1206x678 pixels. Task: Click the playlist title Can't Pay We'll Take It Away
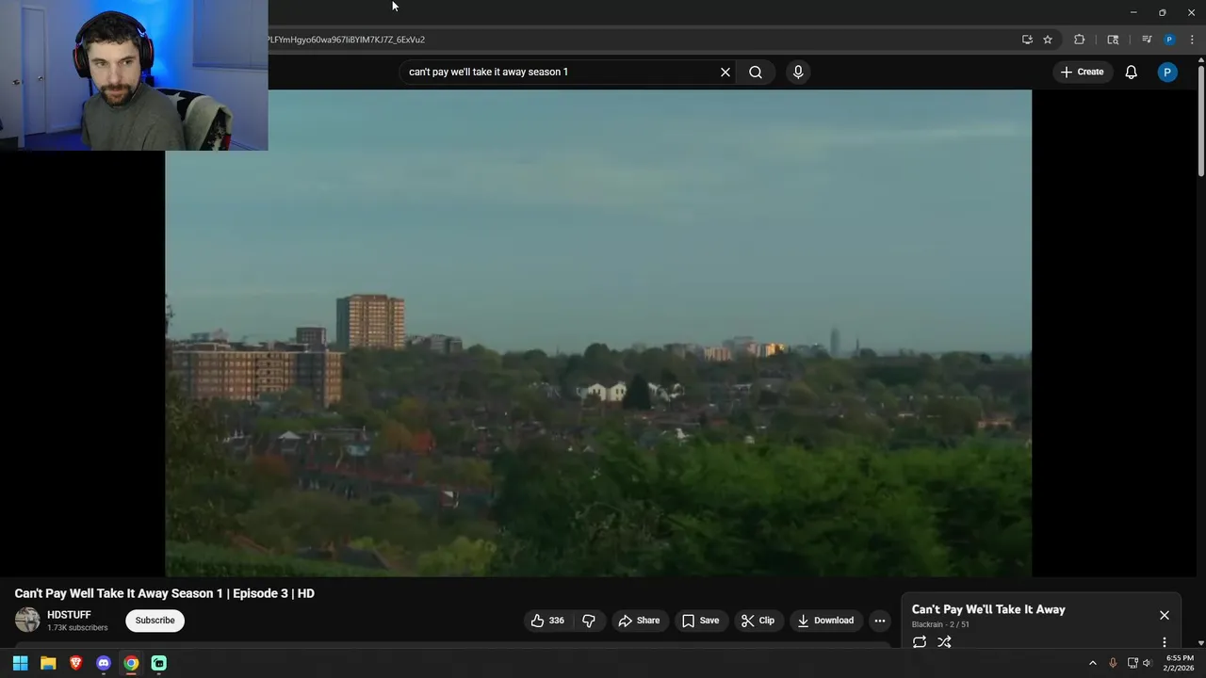[988, 609]
